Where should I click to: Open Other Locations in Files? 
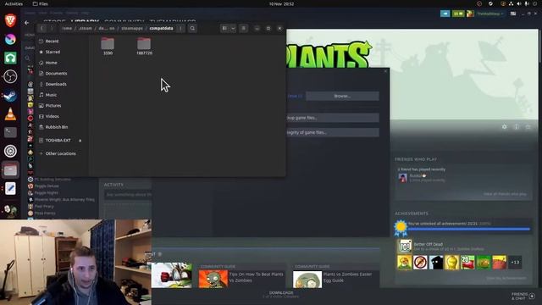(x=62, y=153)
